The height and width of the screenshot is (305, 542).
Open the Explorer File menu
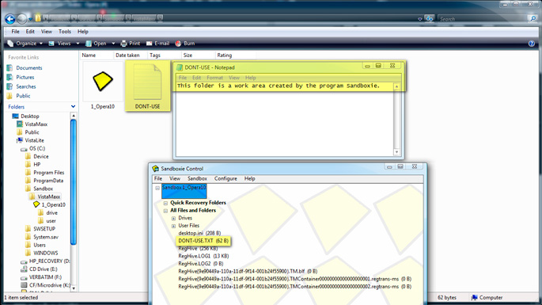pyautogui.click(x=16, y=32)
